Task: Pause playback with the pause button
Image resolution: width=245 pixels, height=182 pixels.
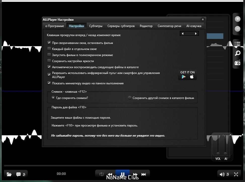Action: 123,174
